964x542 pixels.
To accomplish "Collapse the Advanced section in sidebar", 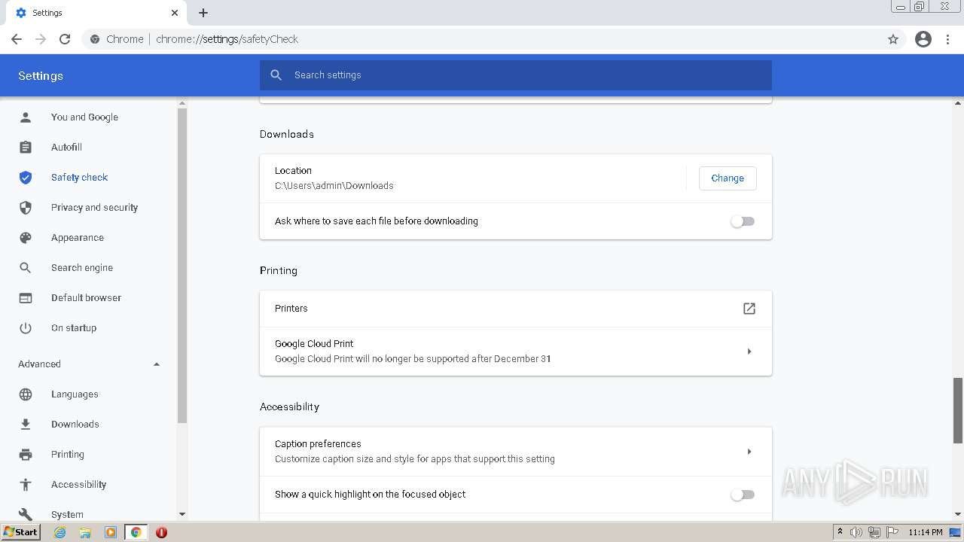I will pyautogui.click(x=157, y=364).
